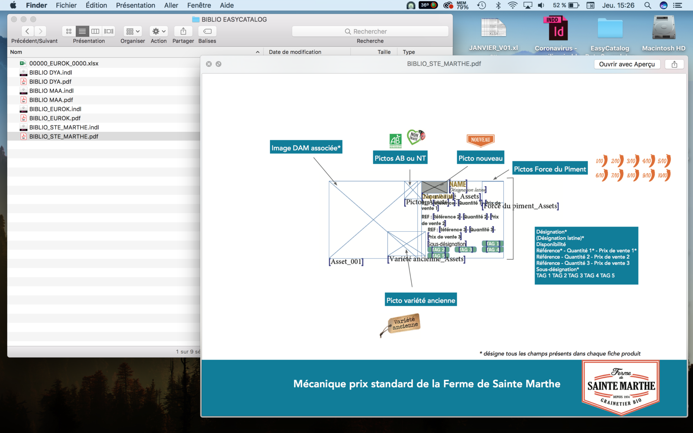The image size is (693, 433).
Task: Click the battery 52 % indicator
Action: [566, 5]
